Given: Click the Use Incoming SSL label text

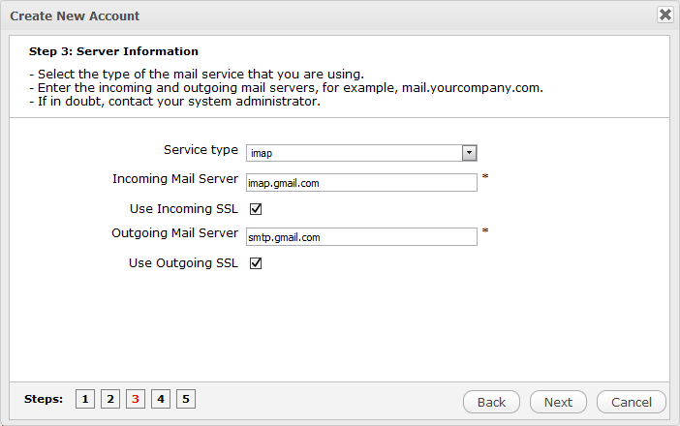Looking at the screenshot, I should point(184,208).
